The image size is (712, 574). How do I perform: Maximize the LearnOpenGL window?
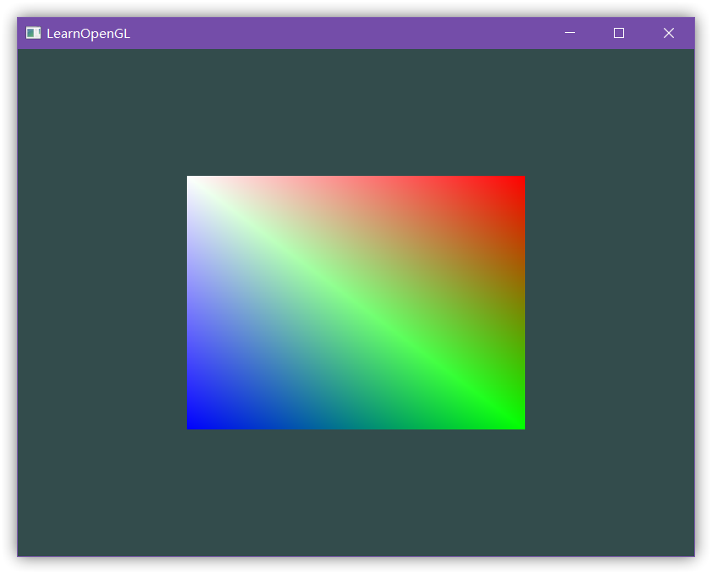coord(619,33)
